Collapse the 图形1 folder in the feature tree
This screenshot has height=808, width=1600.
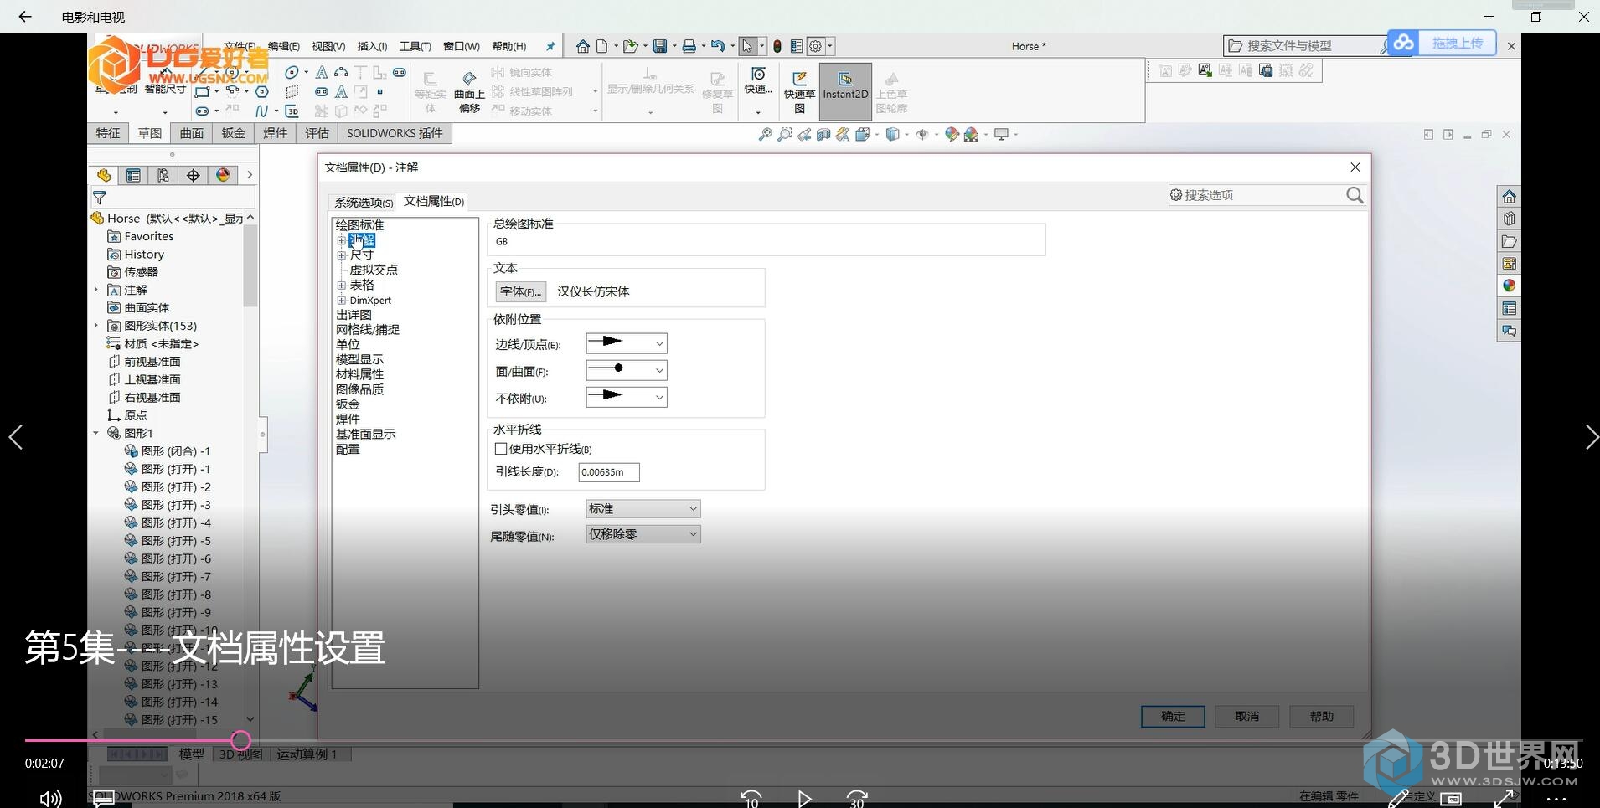(x=95, y=433)
